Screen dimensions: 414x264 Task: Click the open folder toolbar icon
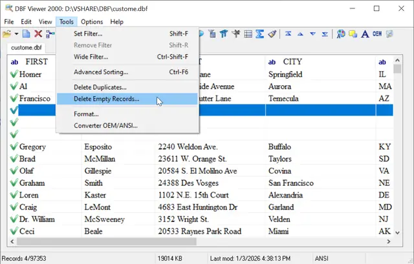point(7,34)
